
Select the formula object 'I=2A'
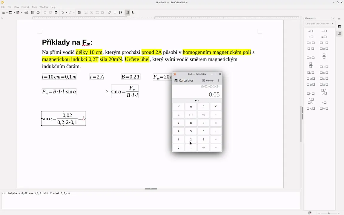click(x=97, y=77)
